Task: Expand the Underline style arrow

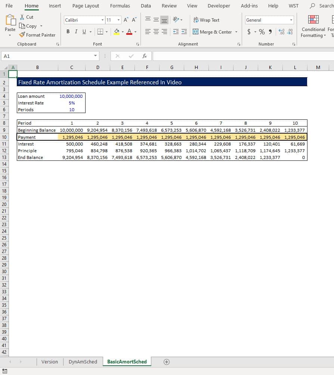Action: [90, 32]
